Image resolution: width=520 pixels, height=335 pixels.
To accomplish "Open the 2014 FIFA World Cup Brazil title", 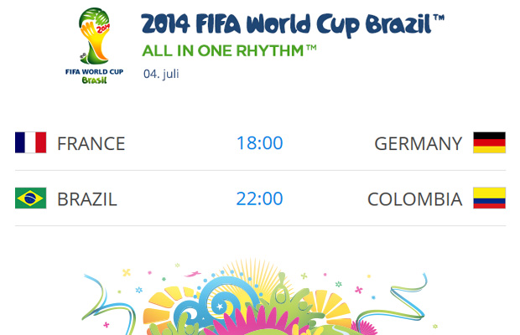I will [x=286, y=23].
